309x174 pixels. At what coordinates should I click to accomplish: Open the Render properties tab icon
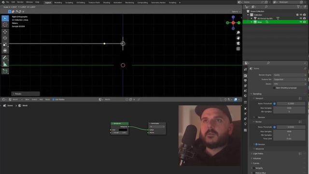click(x=245, y=76)
